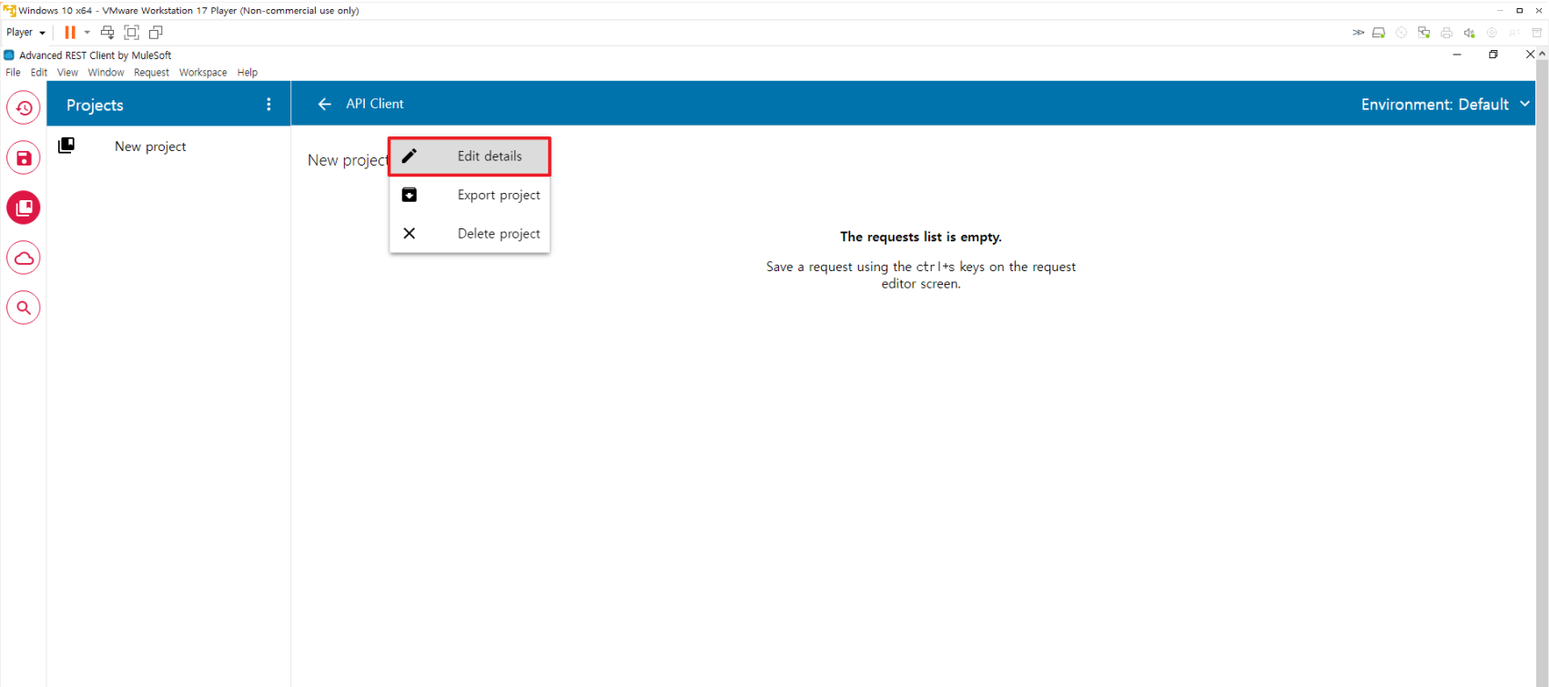Go back using the arrow beside API Client

pos(324,104)
